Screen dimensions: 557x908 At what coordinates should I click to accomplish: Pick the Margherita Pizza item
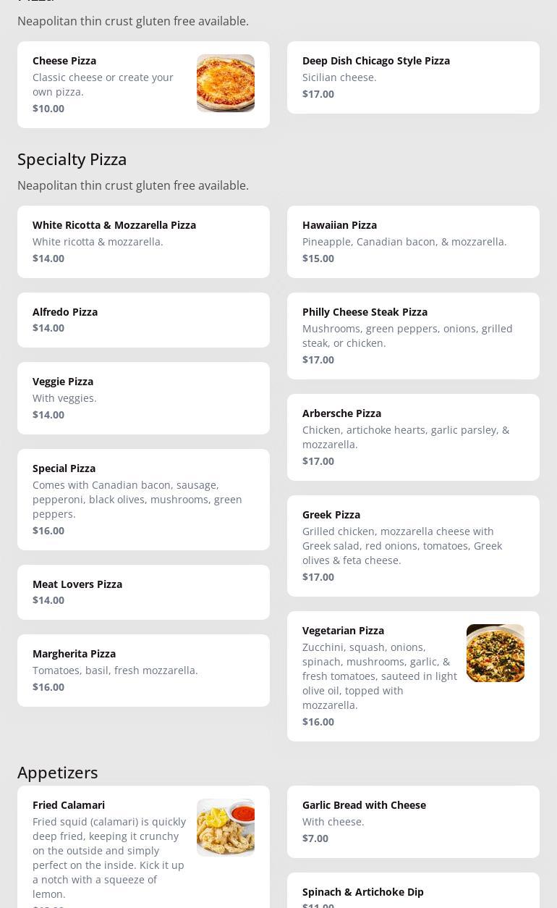tap(143, 670)
